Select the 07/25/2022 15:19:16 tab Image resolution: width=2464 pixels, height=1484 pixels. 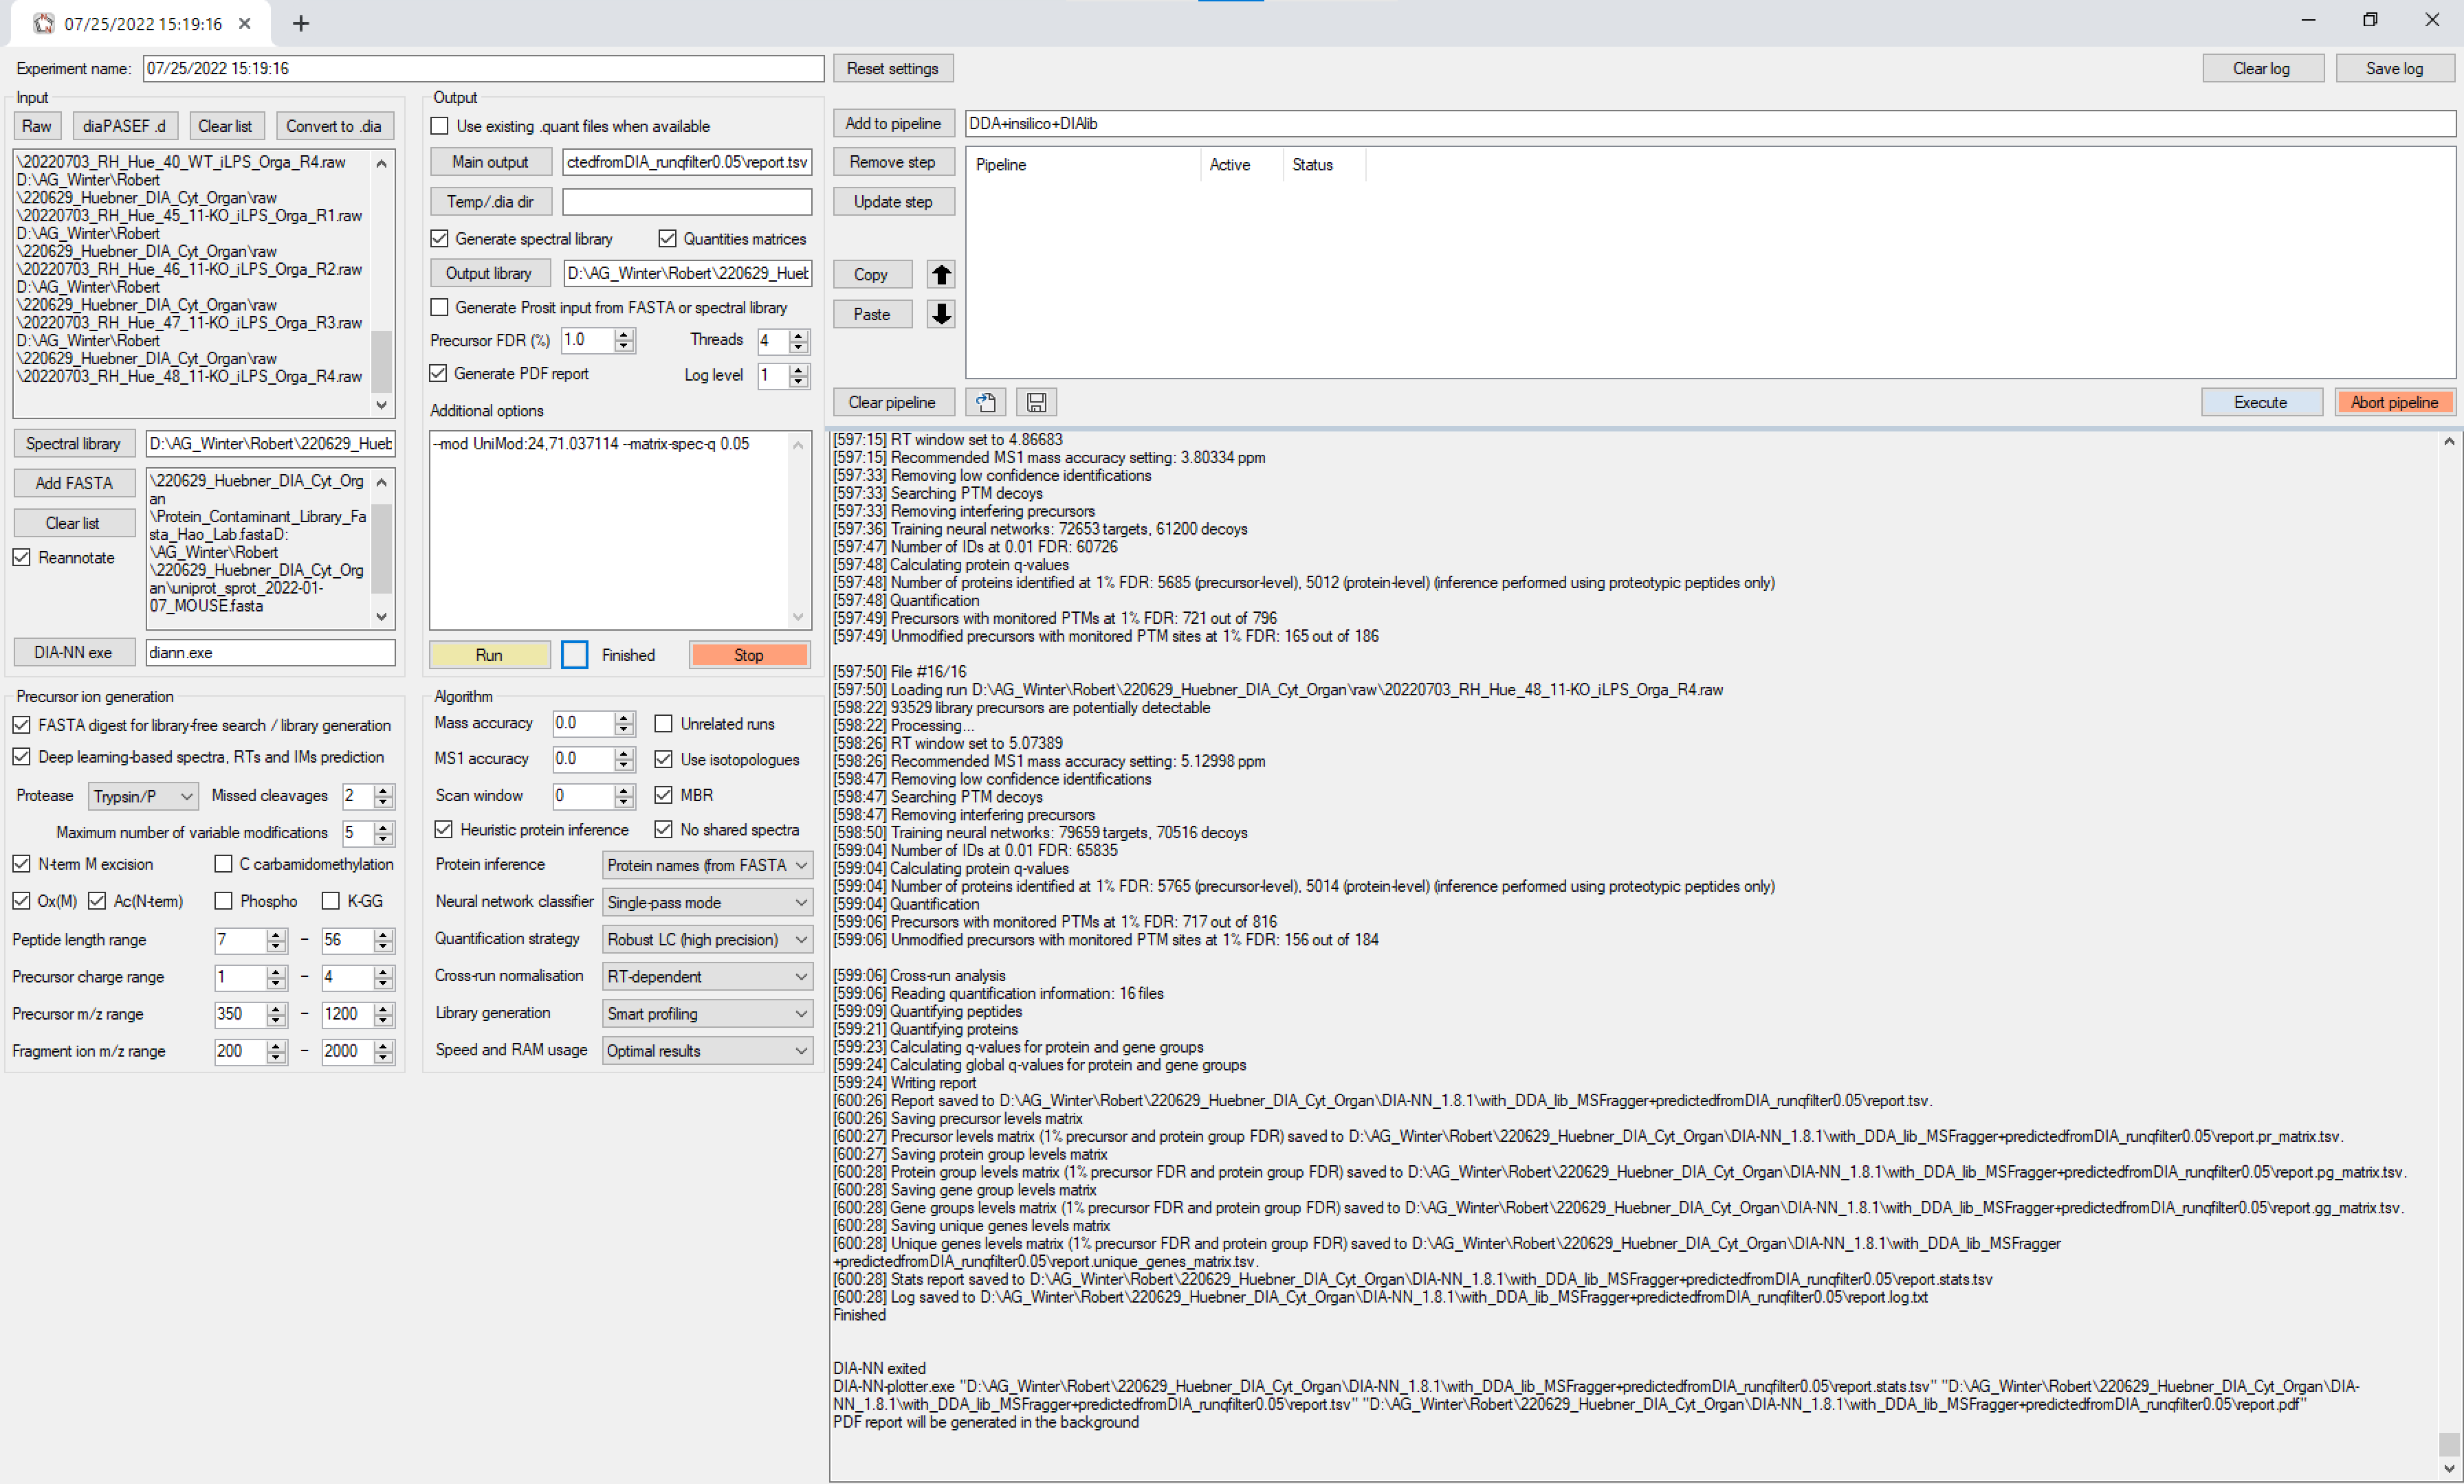click(143, 23)
